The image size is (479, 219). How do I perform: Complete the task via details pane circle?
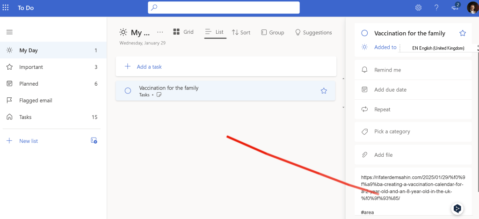[364, 33]
